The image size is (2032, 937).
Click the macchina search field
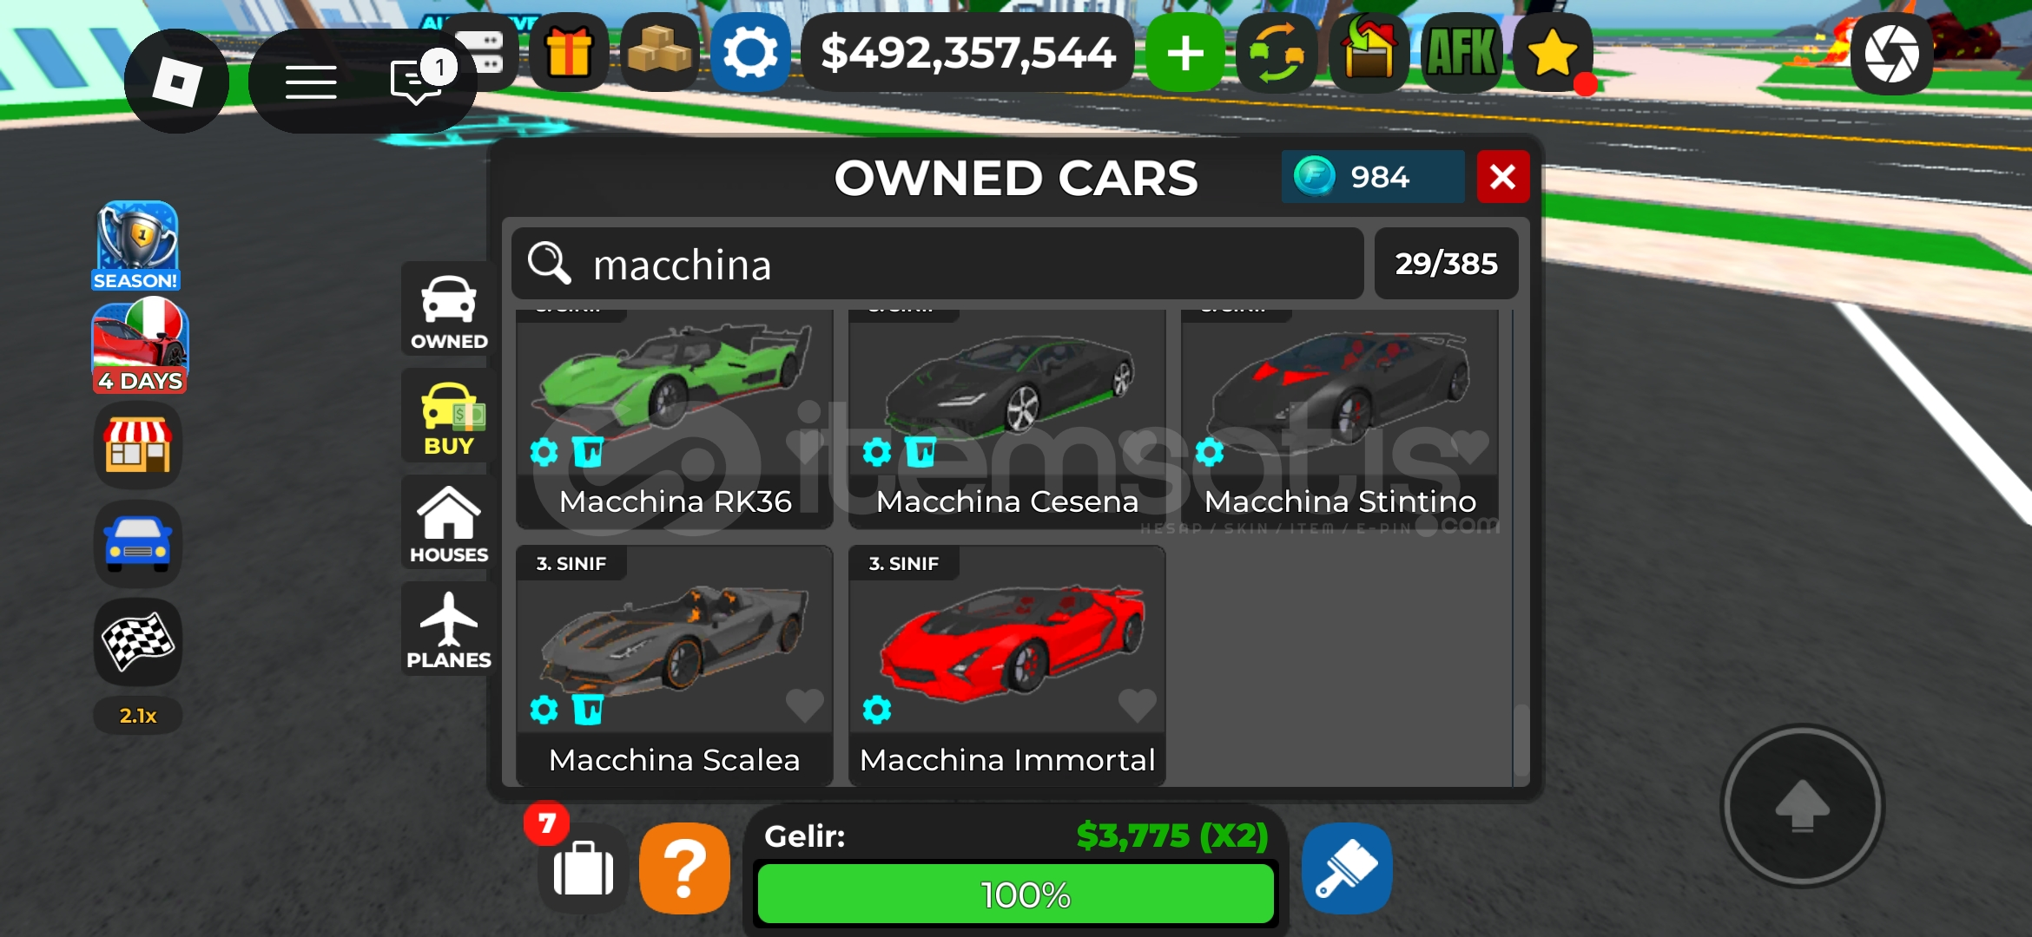coord(938,264)
